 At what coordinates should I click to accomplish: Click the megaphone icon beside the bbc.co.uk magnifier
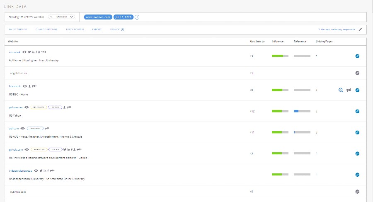(x=349, y=90)
